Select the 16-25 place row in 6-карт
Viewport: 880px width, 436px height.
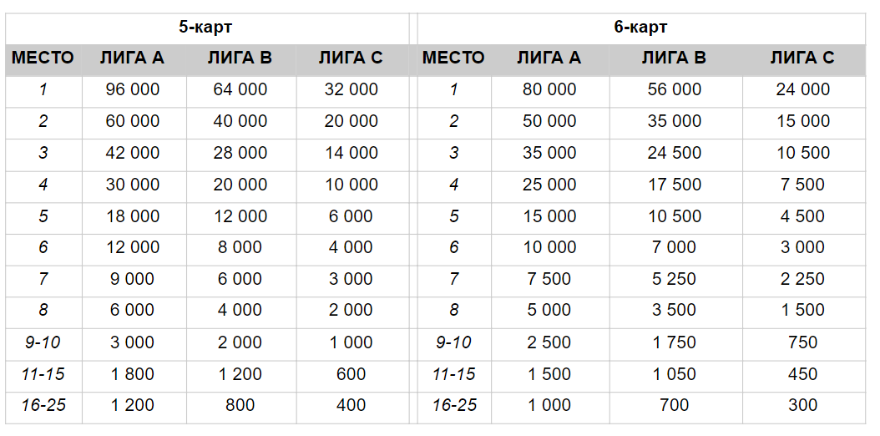tap(641, 405)
